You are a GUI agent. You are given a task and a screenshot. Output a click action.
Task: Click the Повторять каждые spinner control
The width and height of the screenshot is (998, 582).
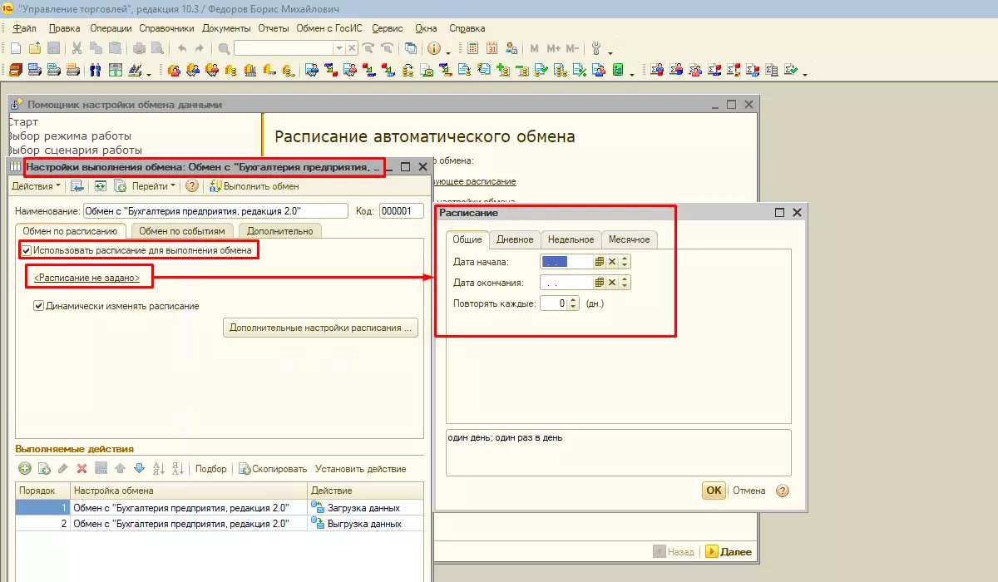(572, 303)
